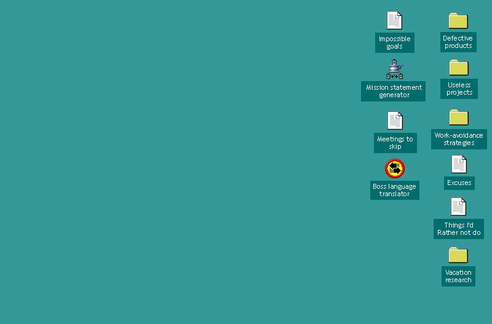This screenshot has width=492, height=324.
Task: Click the "Useless projects" label
Action: [x=459, y=89]
